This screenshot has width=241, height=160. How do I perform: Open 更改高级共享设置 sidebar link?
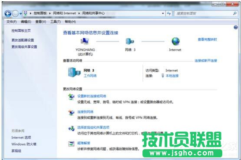point(24,47)
